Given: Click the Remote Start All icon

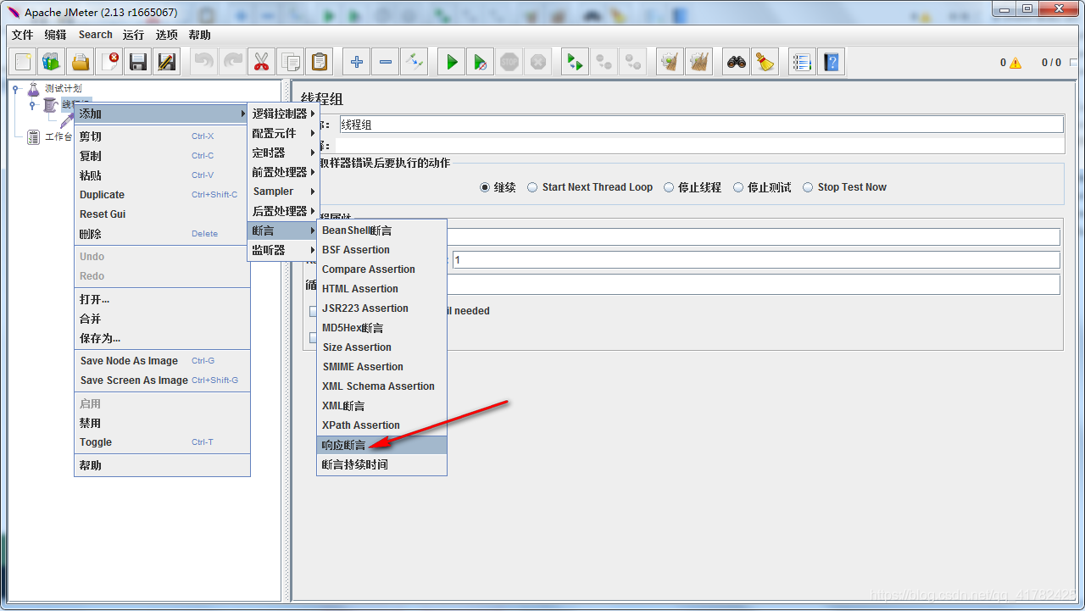Looking at the screenshot, I should pyautogui.click(x=576, y=62).
